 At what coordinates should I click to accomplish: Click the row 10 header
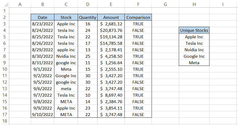pos(4,69)
